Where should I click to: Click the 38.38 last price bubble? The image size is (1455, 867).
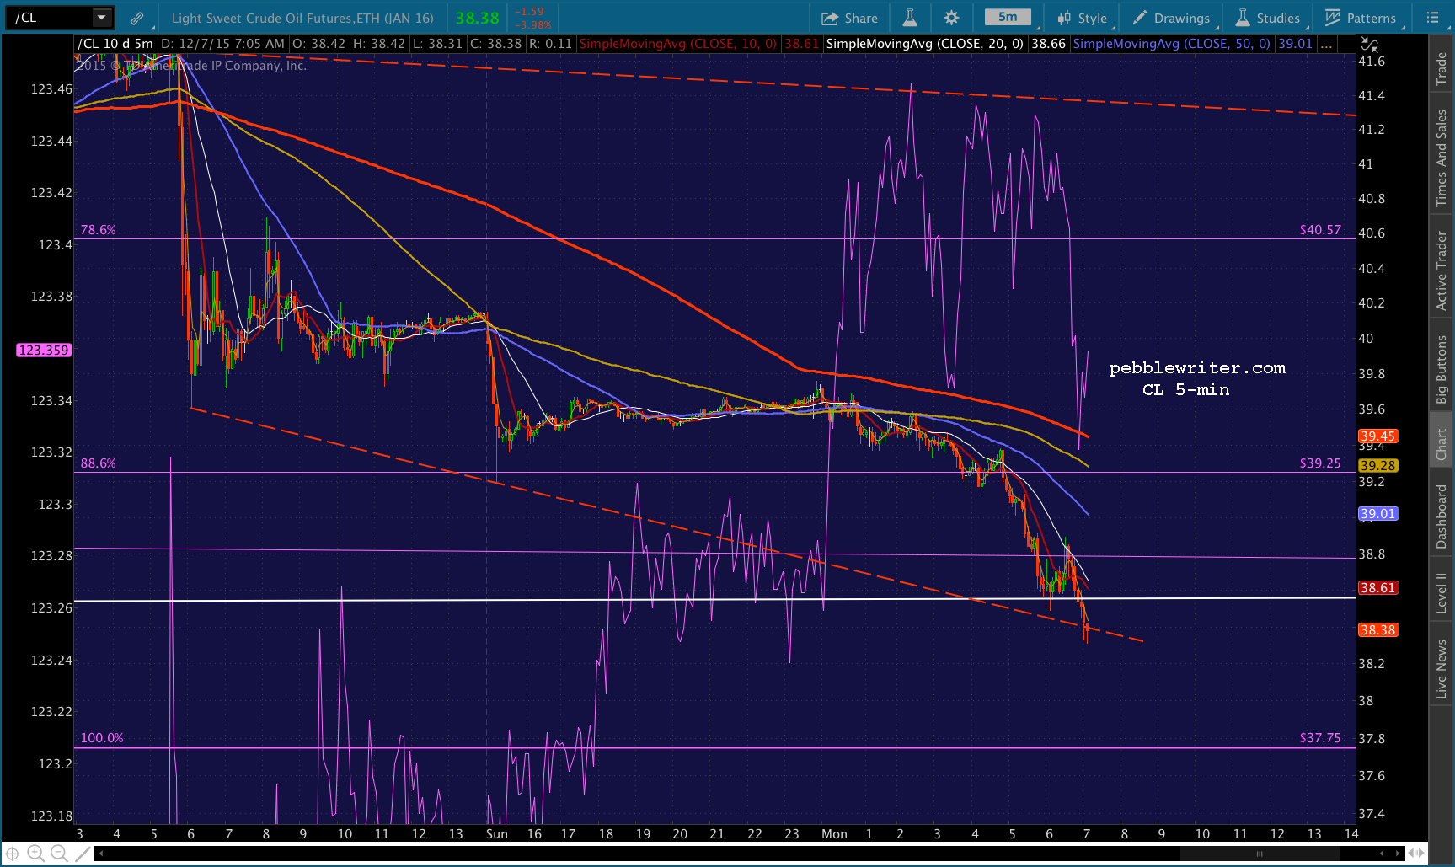(x=1378, y=630)
